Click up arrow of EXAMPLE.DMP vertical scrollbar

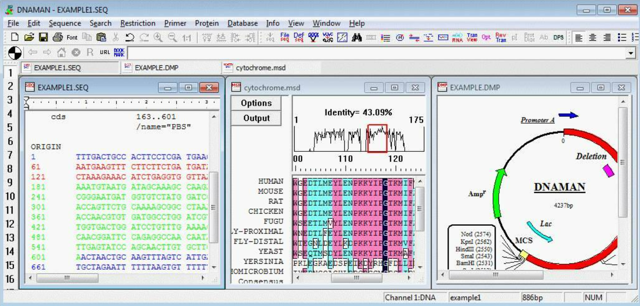(x=623, y=101)
